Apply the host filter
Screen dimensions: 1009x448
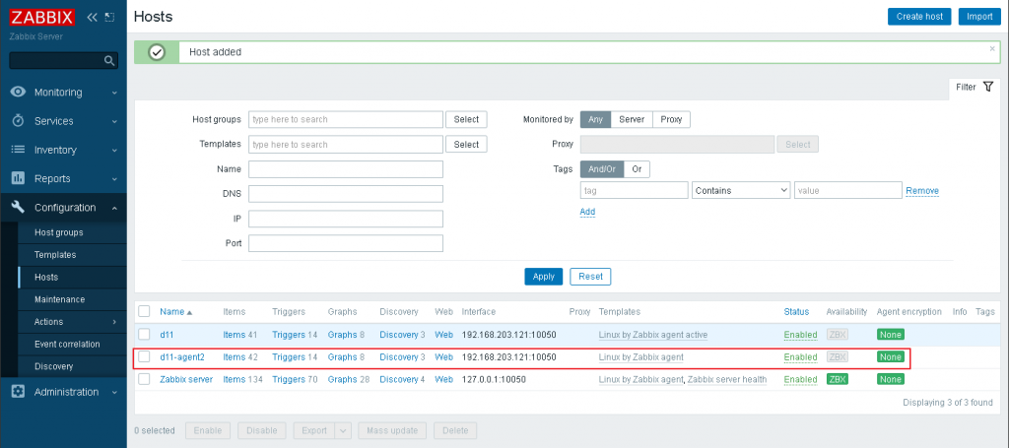544,277
